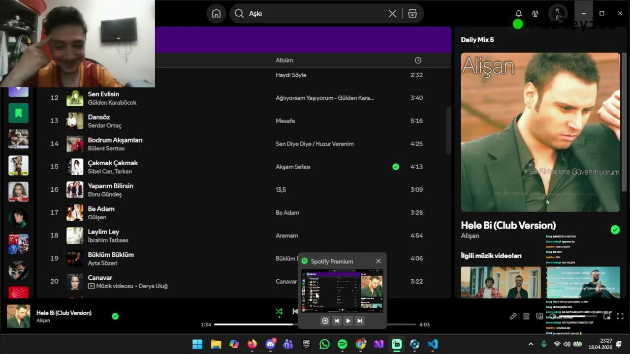This screenshot has width=630, height=354.
Task: Toggle saved check next to bottom-bar Hele Bi
Action: (115, 316)
